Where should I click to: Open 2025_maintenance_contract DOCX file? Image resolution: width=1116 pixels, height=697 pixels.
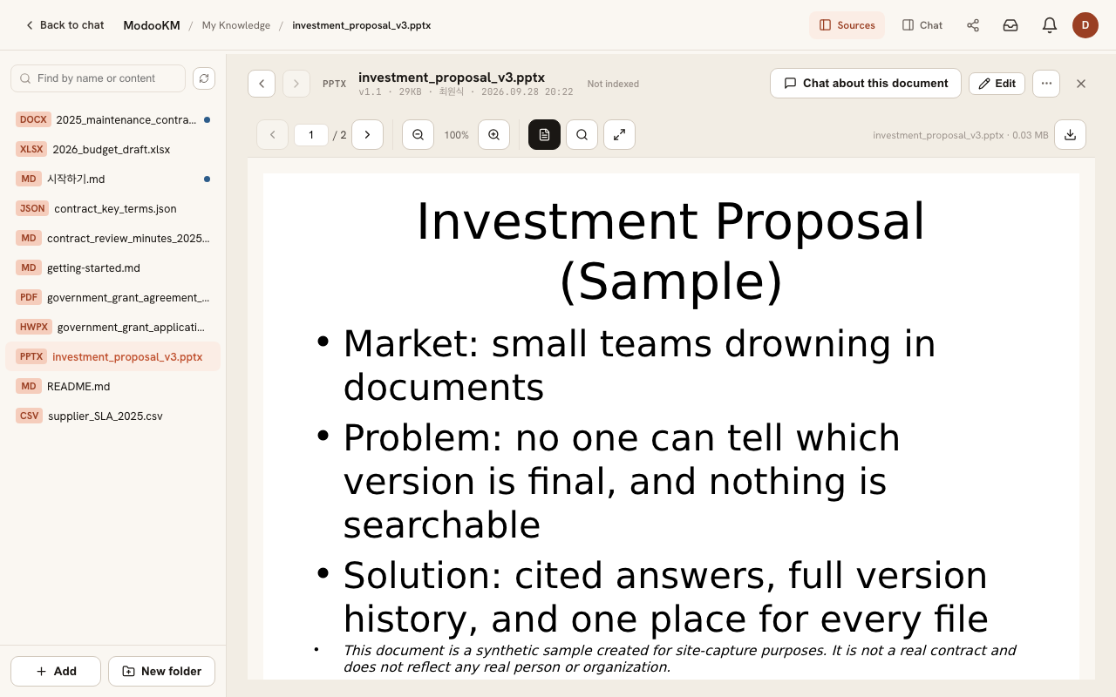click(x=112, y=119)
